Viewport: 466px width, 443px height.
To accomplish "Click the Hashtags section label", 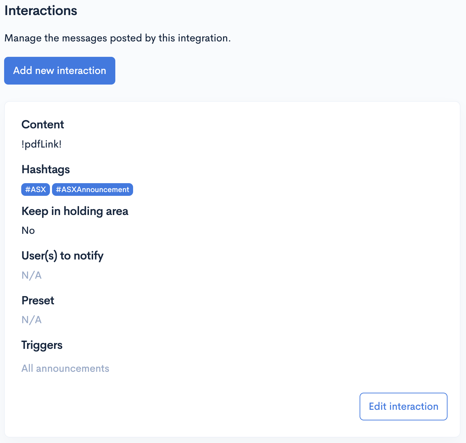I will 46,169.
